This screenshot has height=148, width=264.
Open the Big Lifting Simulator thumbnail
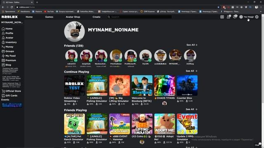point(120,86)
